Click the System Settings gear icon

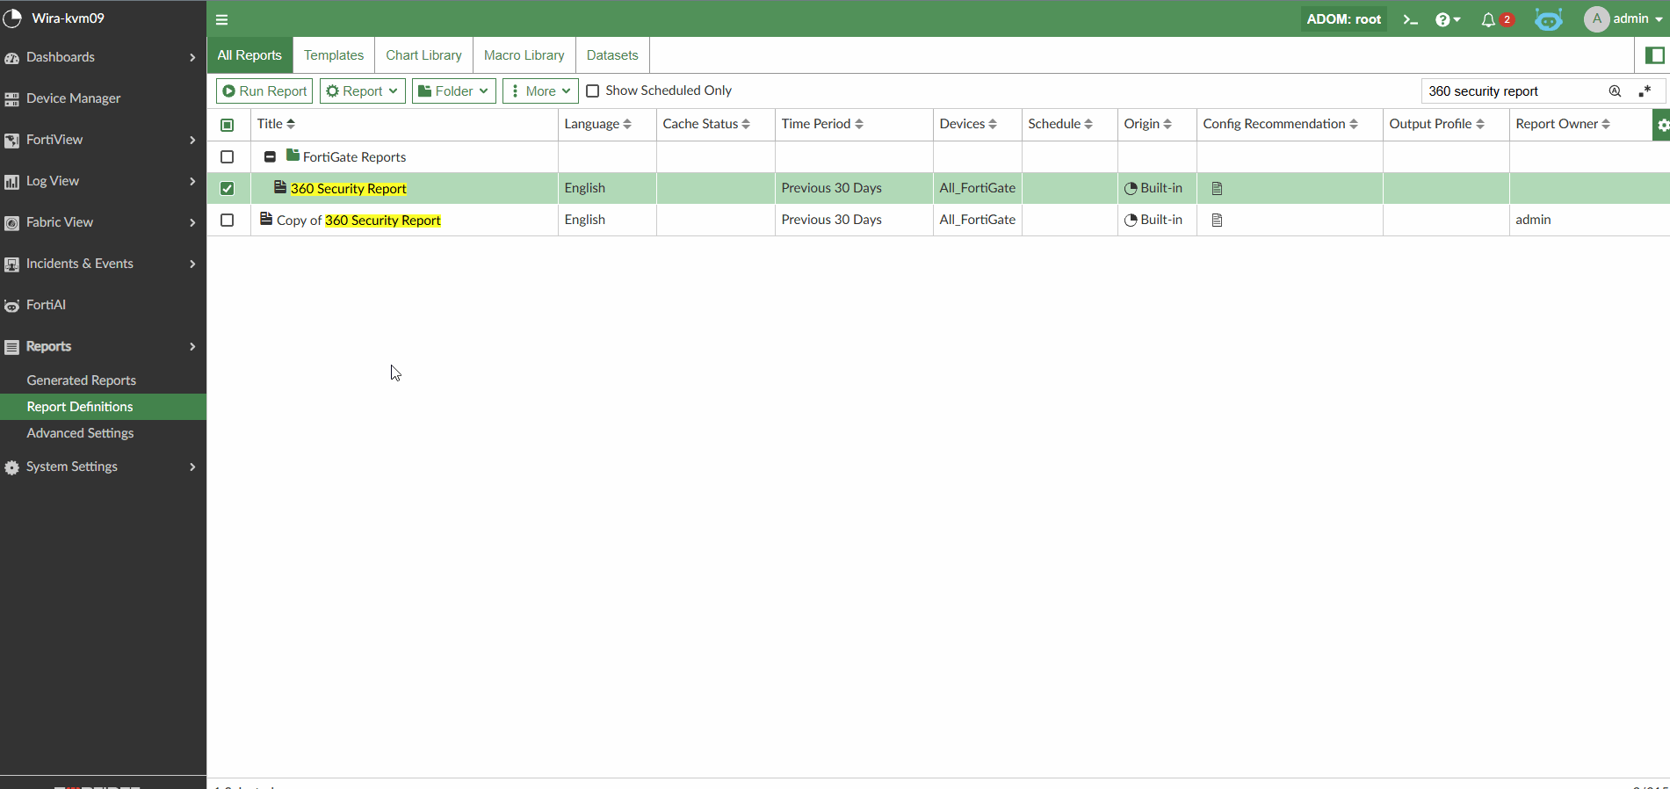[x=11, y=467]
